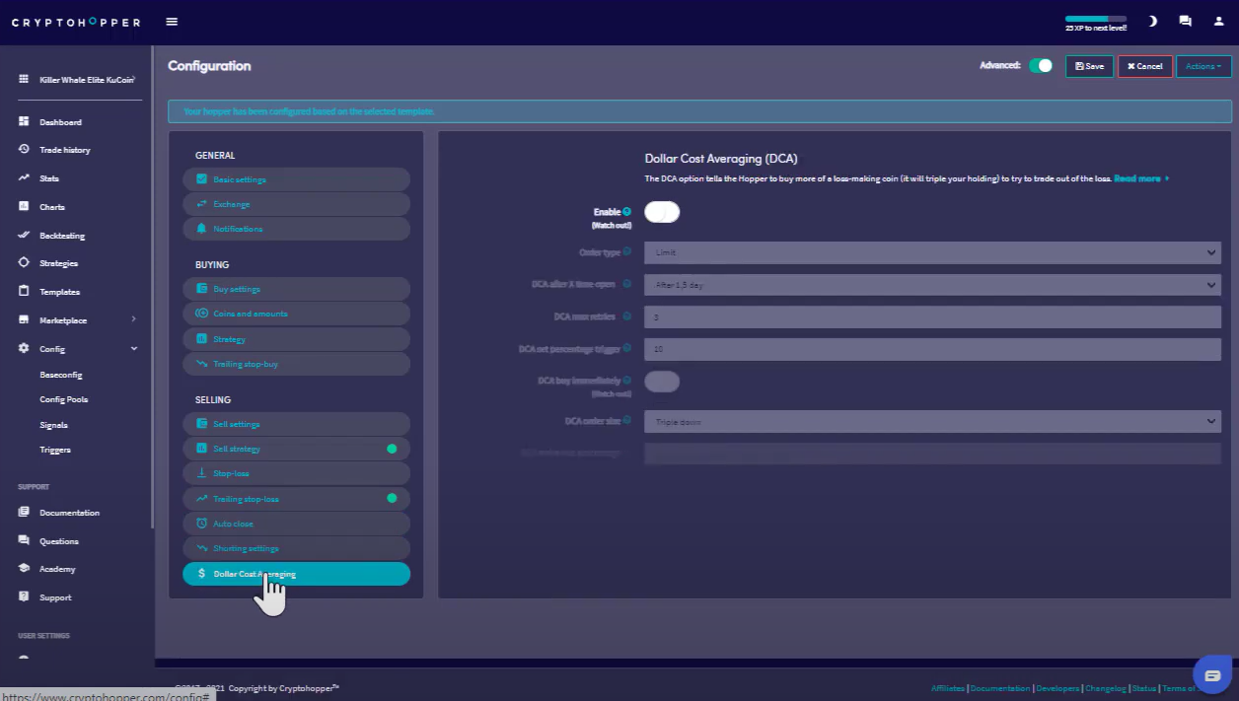Viewport: 1239px width, 701px height.
Task: Expand the Actions dropdown button
Action: coord(1203,66)
